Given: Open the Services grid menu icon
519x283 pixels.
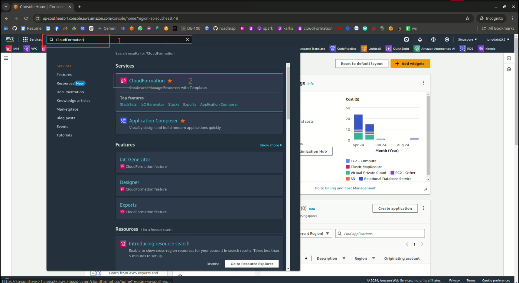Looking at the screenshot, I should [x=25, y=39].
